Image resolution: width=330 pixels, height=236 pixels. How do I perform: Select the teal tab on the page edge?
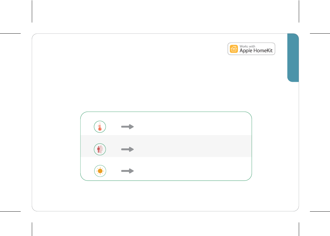pos(293,58)
